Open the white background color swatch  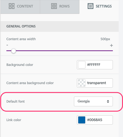(82, 65)
